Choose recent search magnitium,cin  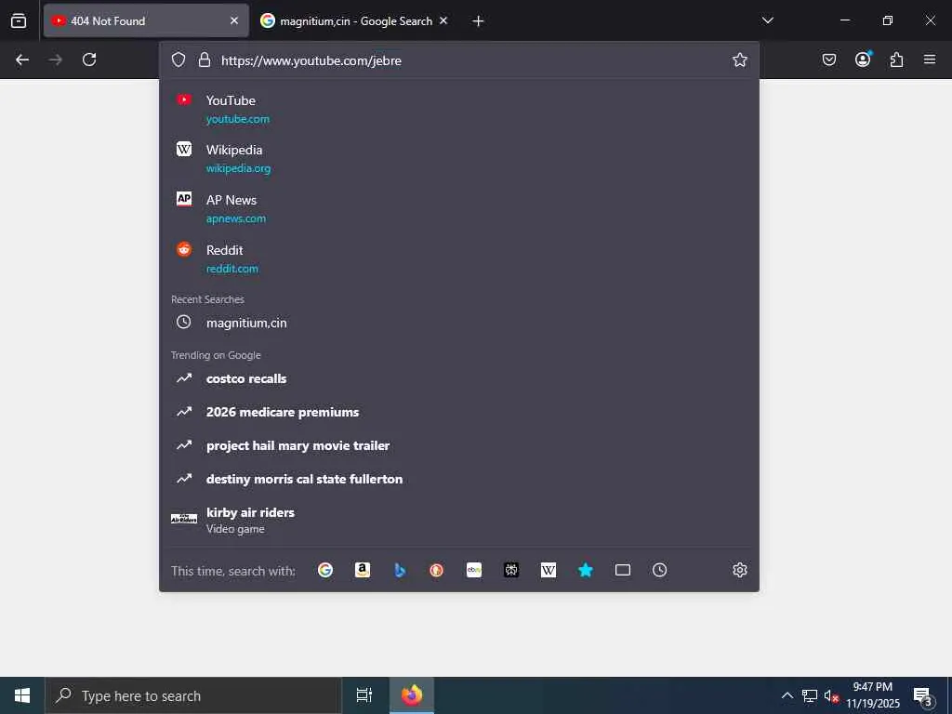(x=459, y=323)
